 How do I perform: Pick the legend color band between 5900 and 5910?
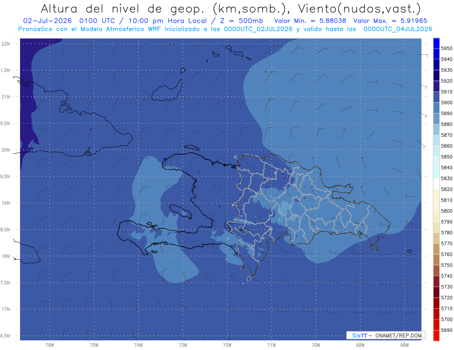tap(436, 97)
